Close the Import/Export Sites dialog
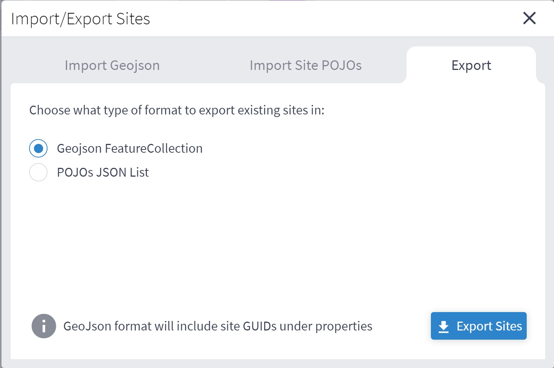This screenshot has width=554, height=368. (529, 18)
